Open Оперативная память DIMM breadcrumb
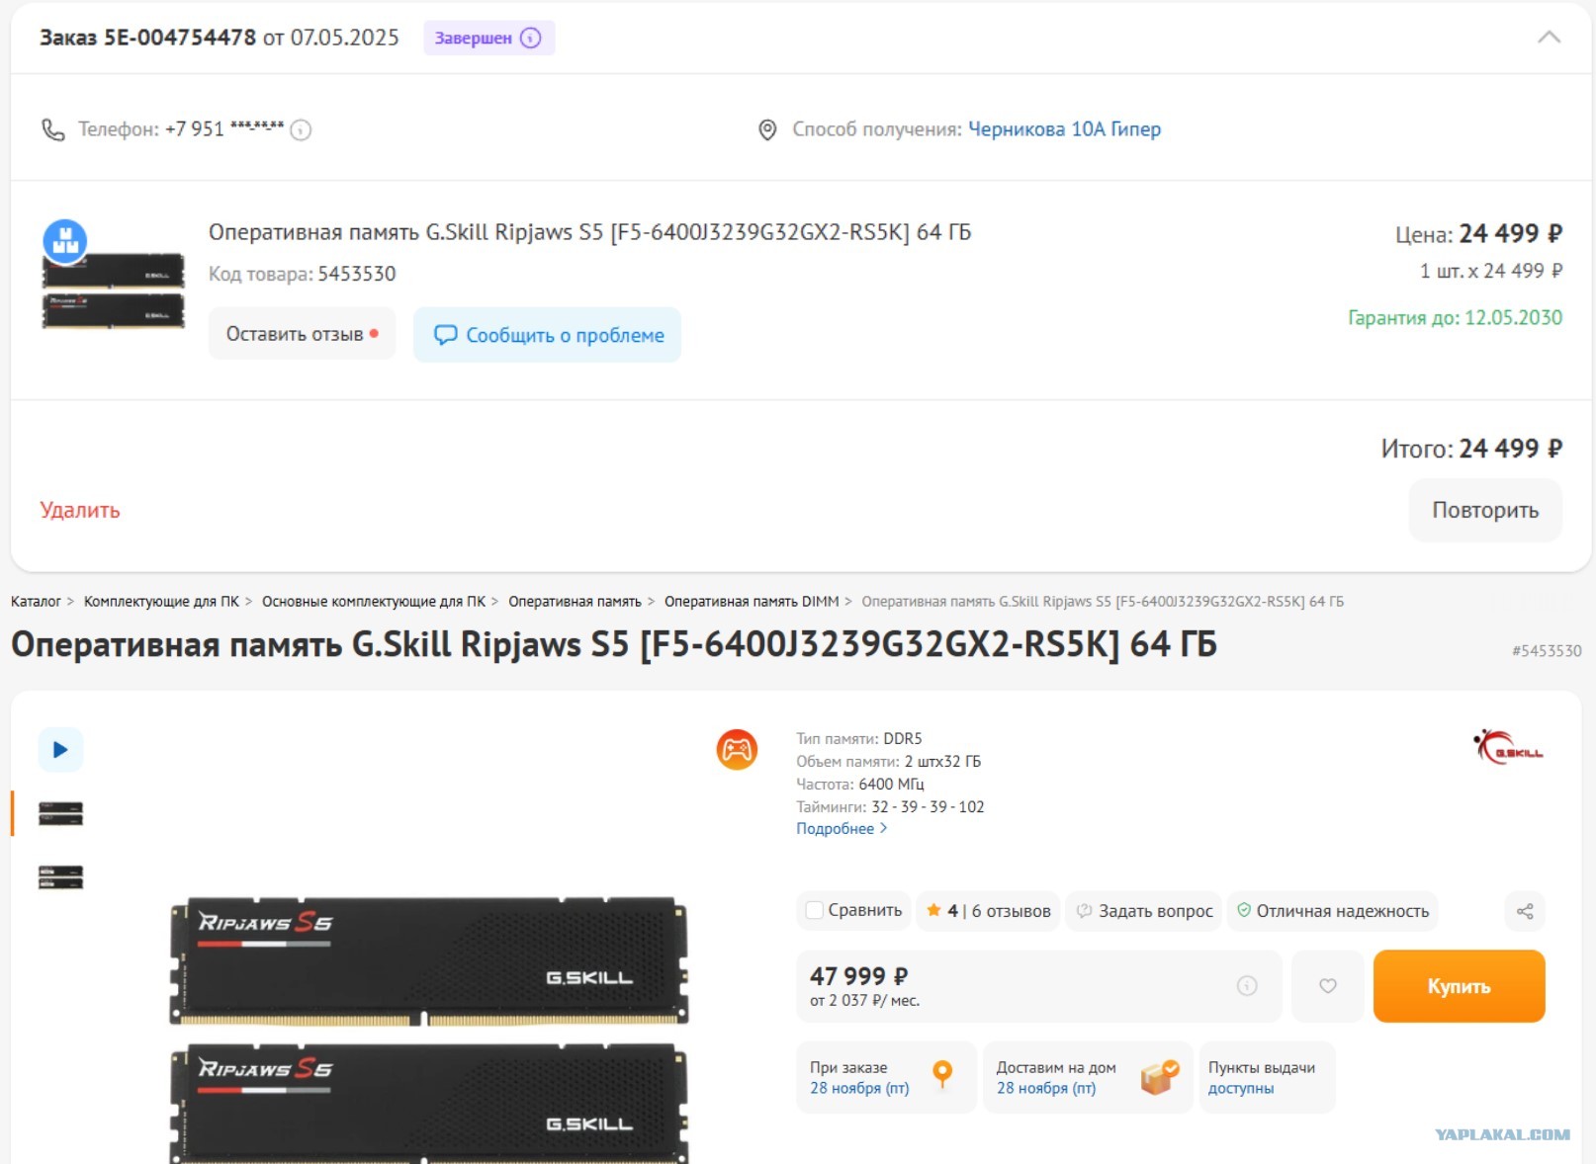This screenshot has width=1596, height=1164. tap(752, 602)
